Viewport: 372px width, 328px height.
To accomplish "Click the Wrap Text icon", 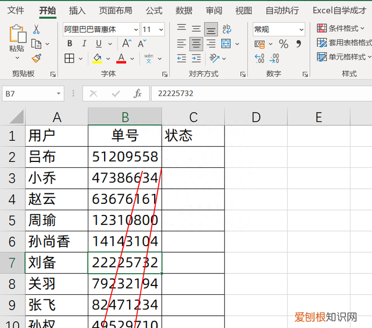I will [x=227, y=29].
